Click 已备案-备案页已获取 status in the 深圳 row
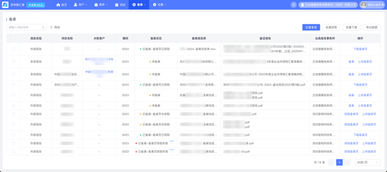The height and width of the screenshot is (172, 387). click(x=156, y=85)
